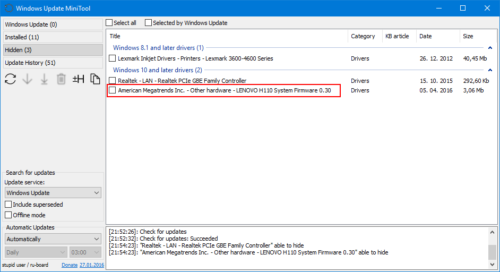500x272 pixels.
Task: Sort by KB article column header
Action: (399, 36)
